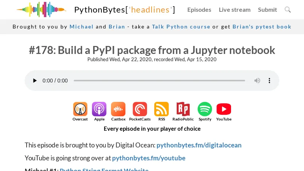Listen on Spotify icon
Screen dimensions: 304x171
[205, 109]
